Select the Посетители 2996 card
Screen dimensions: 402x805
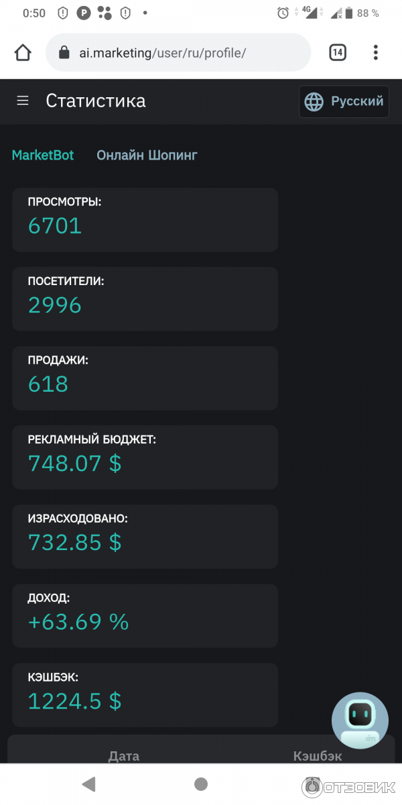point(145,299)
